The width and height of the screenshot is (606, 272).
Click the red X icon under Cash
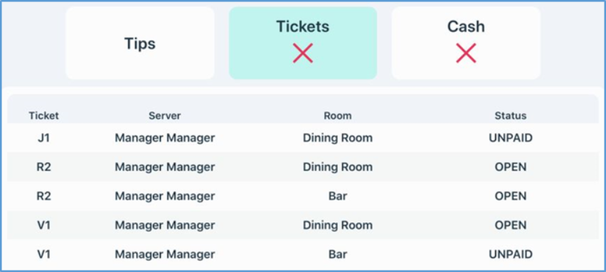[466, 53]
